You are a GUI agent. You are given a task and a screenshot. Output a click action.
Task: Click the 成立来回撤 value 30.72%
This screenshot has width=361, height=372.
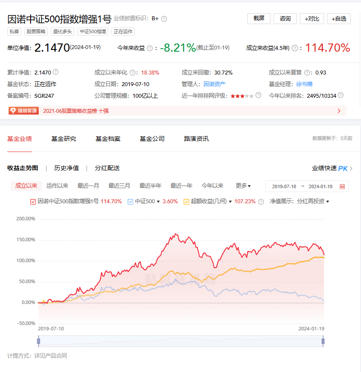(x=223, y=73)
